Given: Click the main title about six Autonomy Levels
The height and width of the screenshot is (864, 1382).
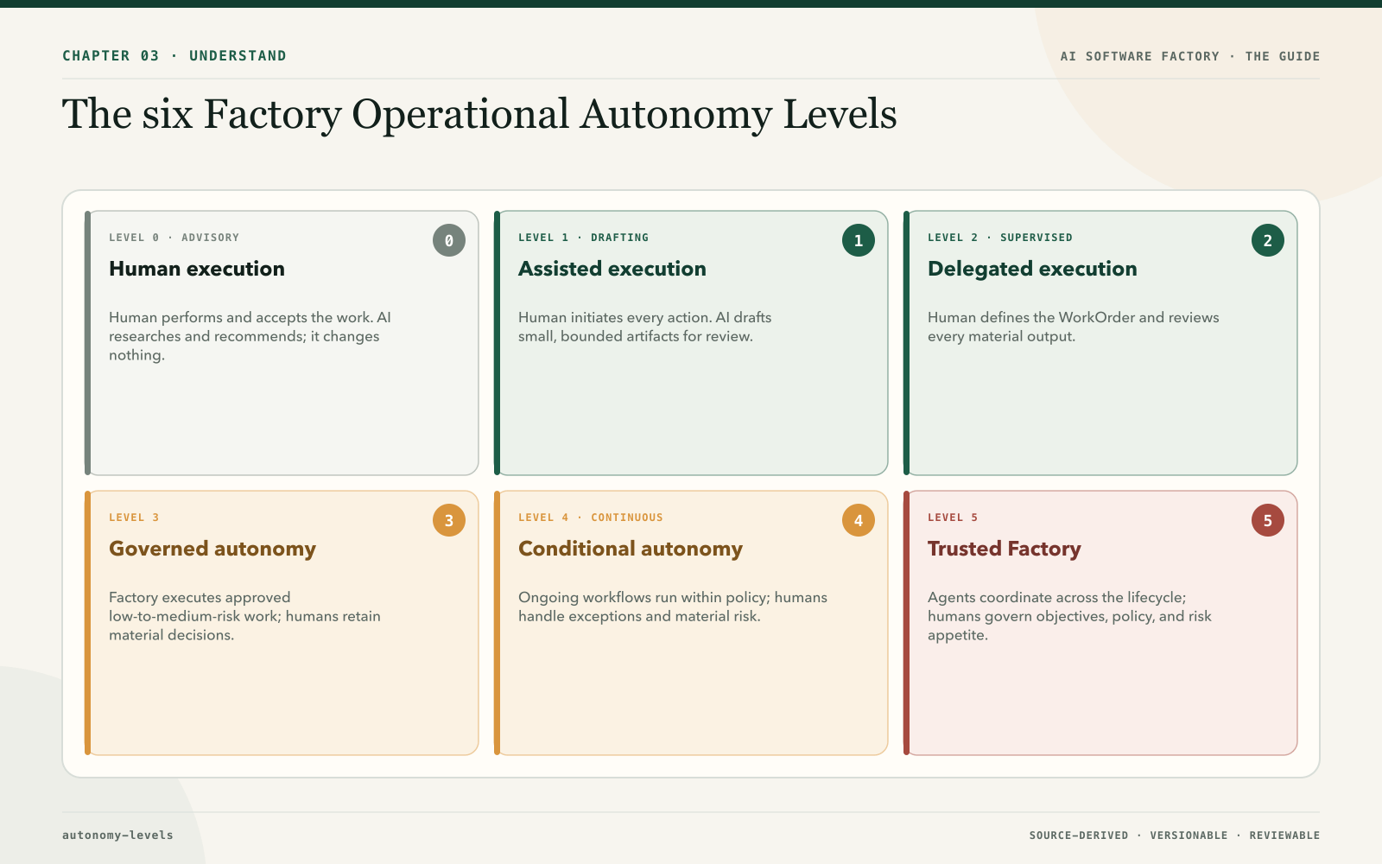Looking at the screenshot, I should [x=479, y=115].
